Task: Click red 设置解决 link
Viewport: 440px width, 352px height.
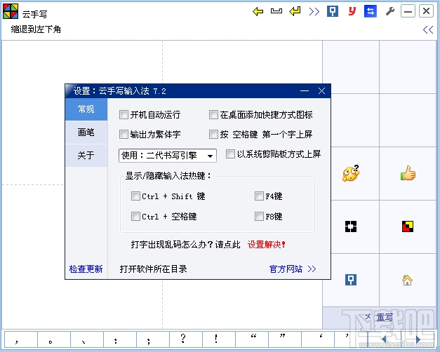Action: 266,244
